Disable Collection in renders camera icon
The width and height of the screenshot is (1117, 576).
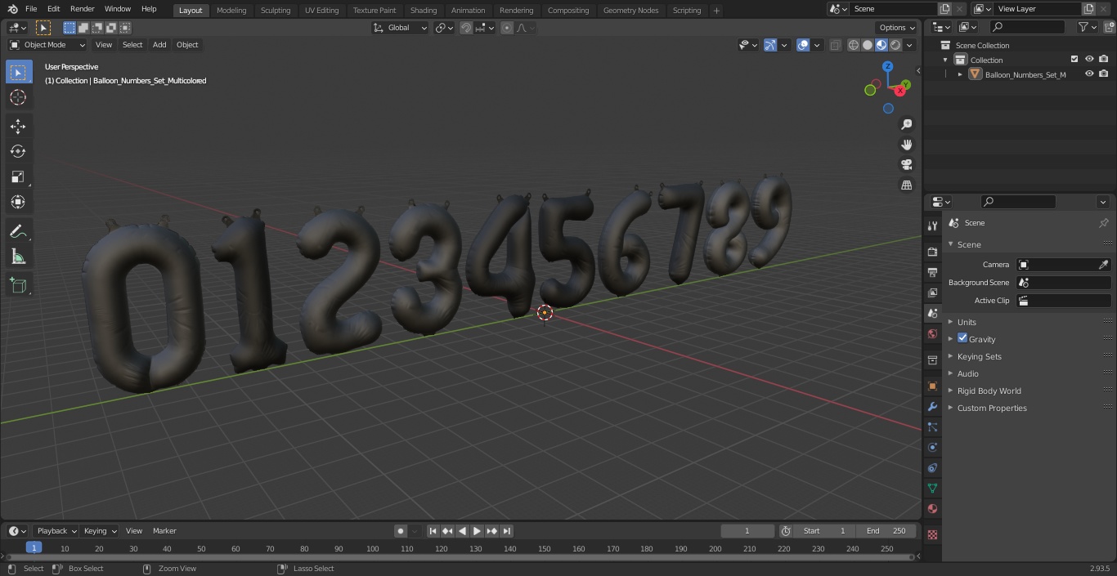coord(1104,59)
